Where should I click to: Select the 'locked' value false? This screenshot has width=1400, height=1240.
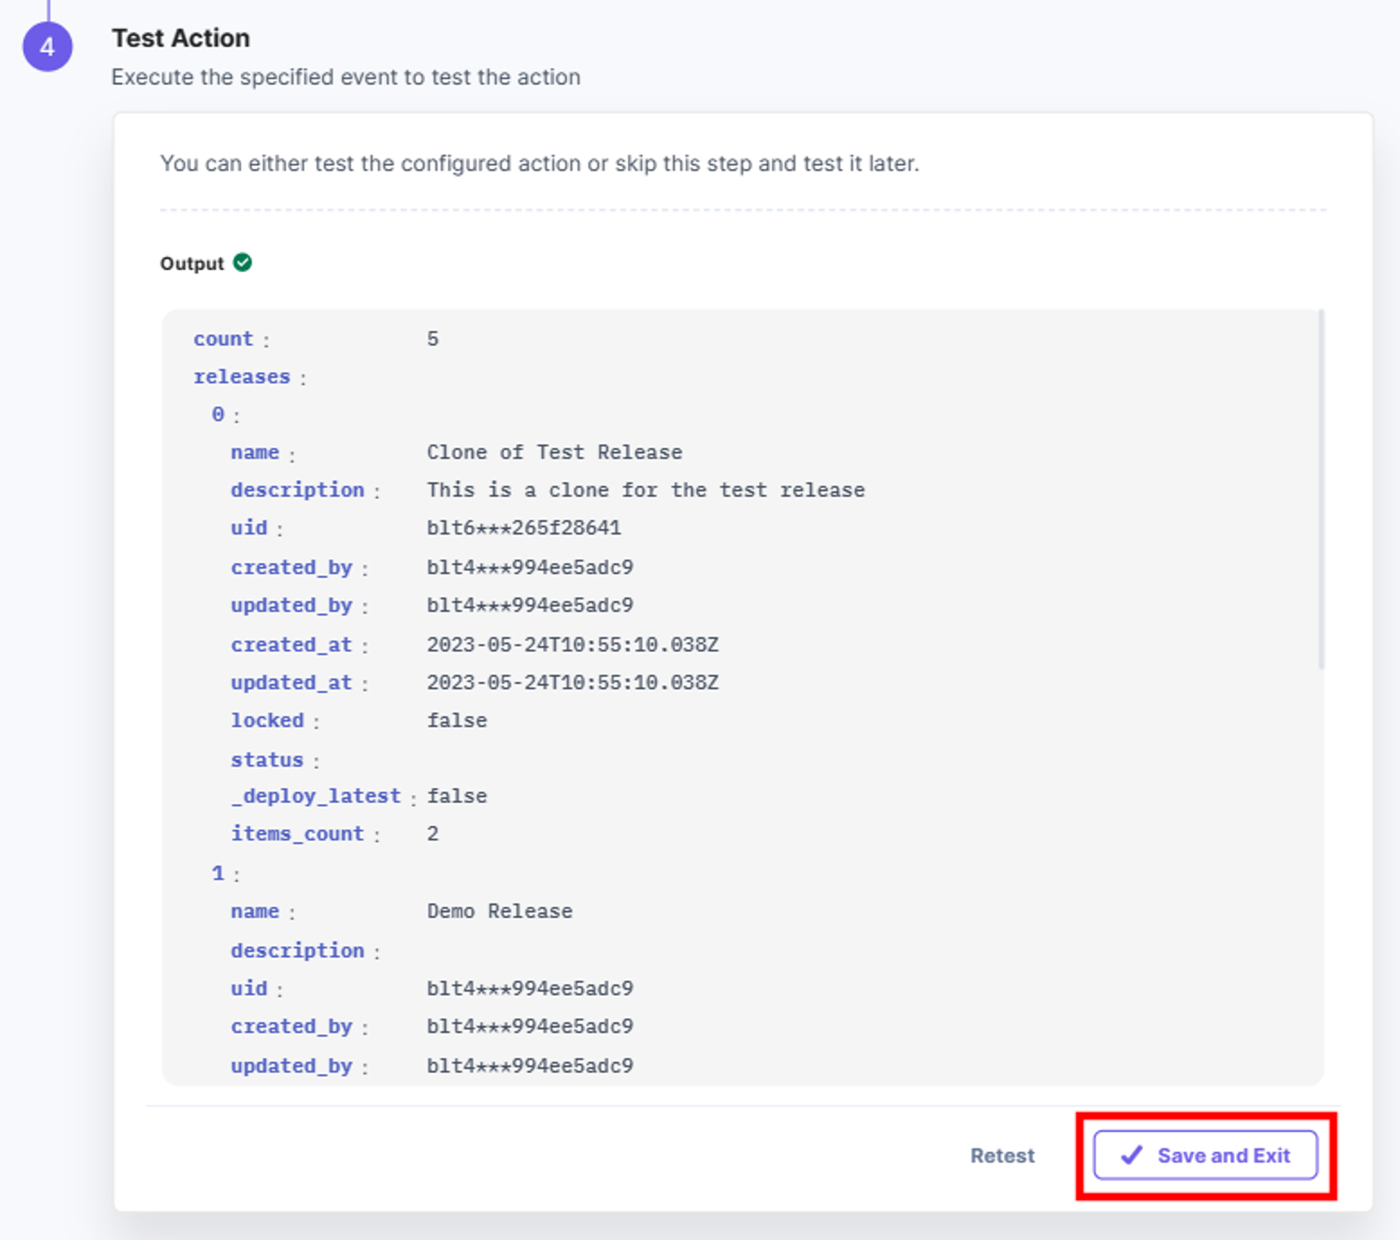(x=457, y=720)
